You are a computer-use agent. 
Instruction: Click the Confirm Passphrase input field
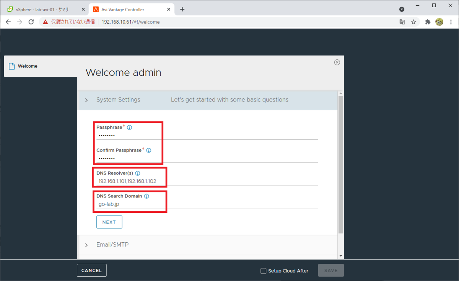[x=207, y=158]
